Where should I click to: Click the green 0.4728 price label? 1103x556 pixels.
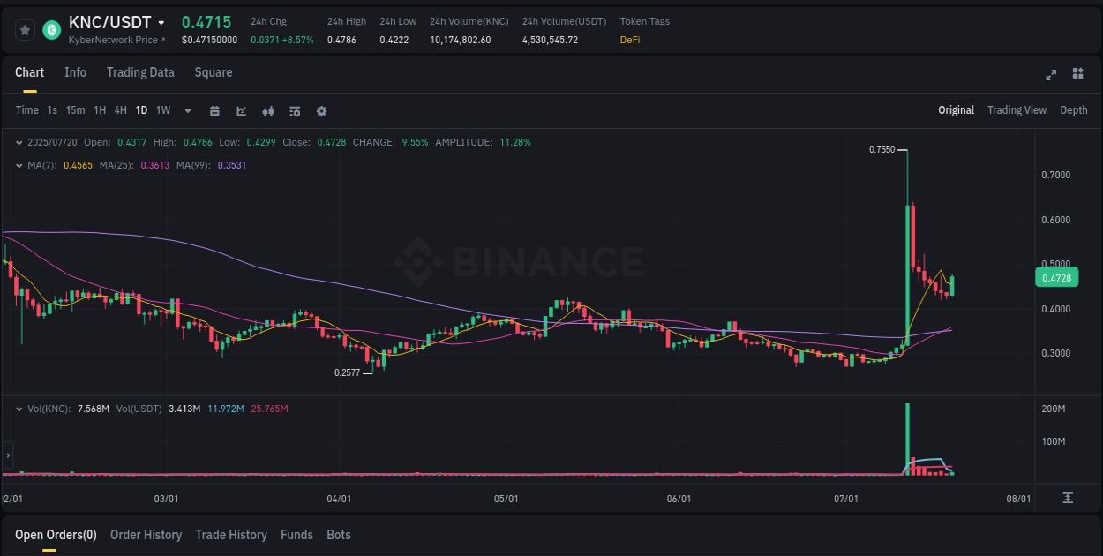pos(1055,277)
